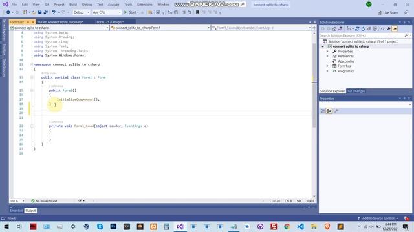The width and height of the screenshot is (414, 232).
Task: Click the Live Share icon
Action: 380,13
